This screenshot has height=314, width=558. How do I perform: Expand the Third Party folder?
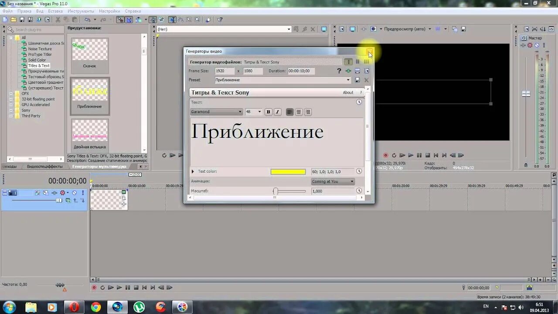click(11, 116)
